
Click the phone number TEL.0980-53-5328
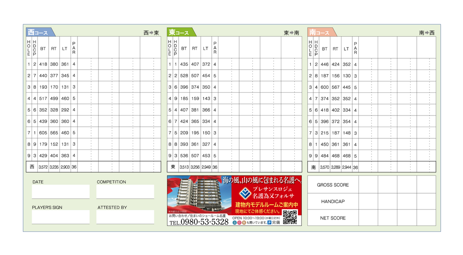click(x=199, y=222)
